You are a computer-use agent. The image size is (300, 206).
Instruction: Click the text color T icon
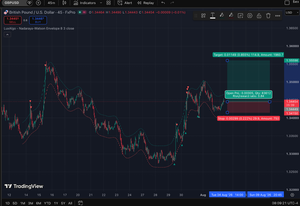click(x=213, y=16)
